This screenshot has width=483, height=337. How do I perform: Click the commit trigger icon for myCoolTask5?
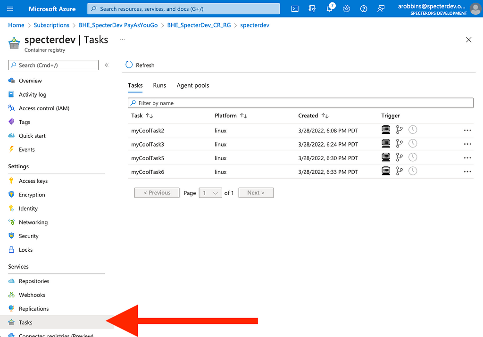pyautogui.click(x=399, y=157)
